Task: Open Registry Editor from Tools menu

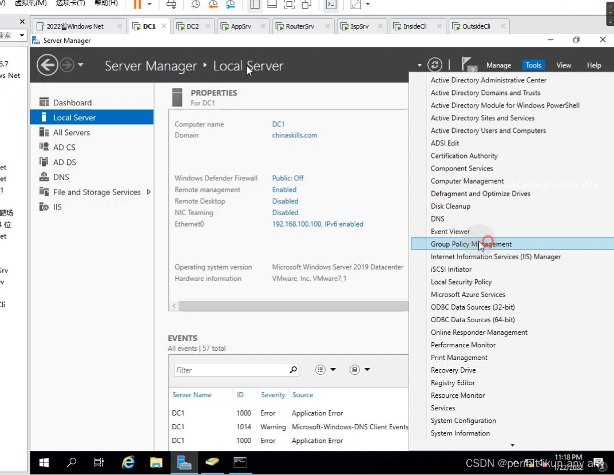Action: pyautogui.click(x=453, y=383)
